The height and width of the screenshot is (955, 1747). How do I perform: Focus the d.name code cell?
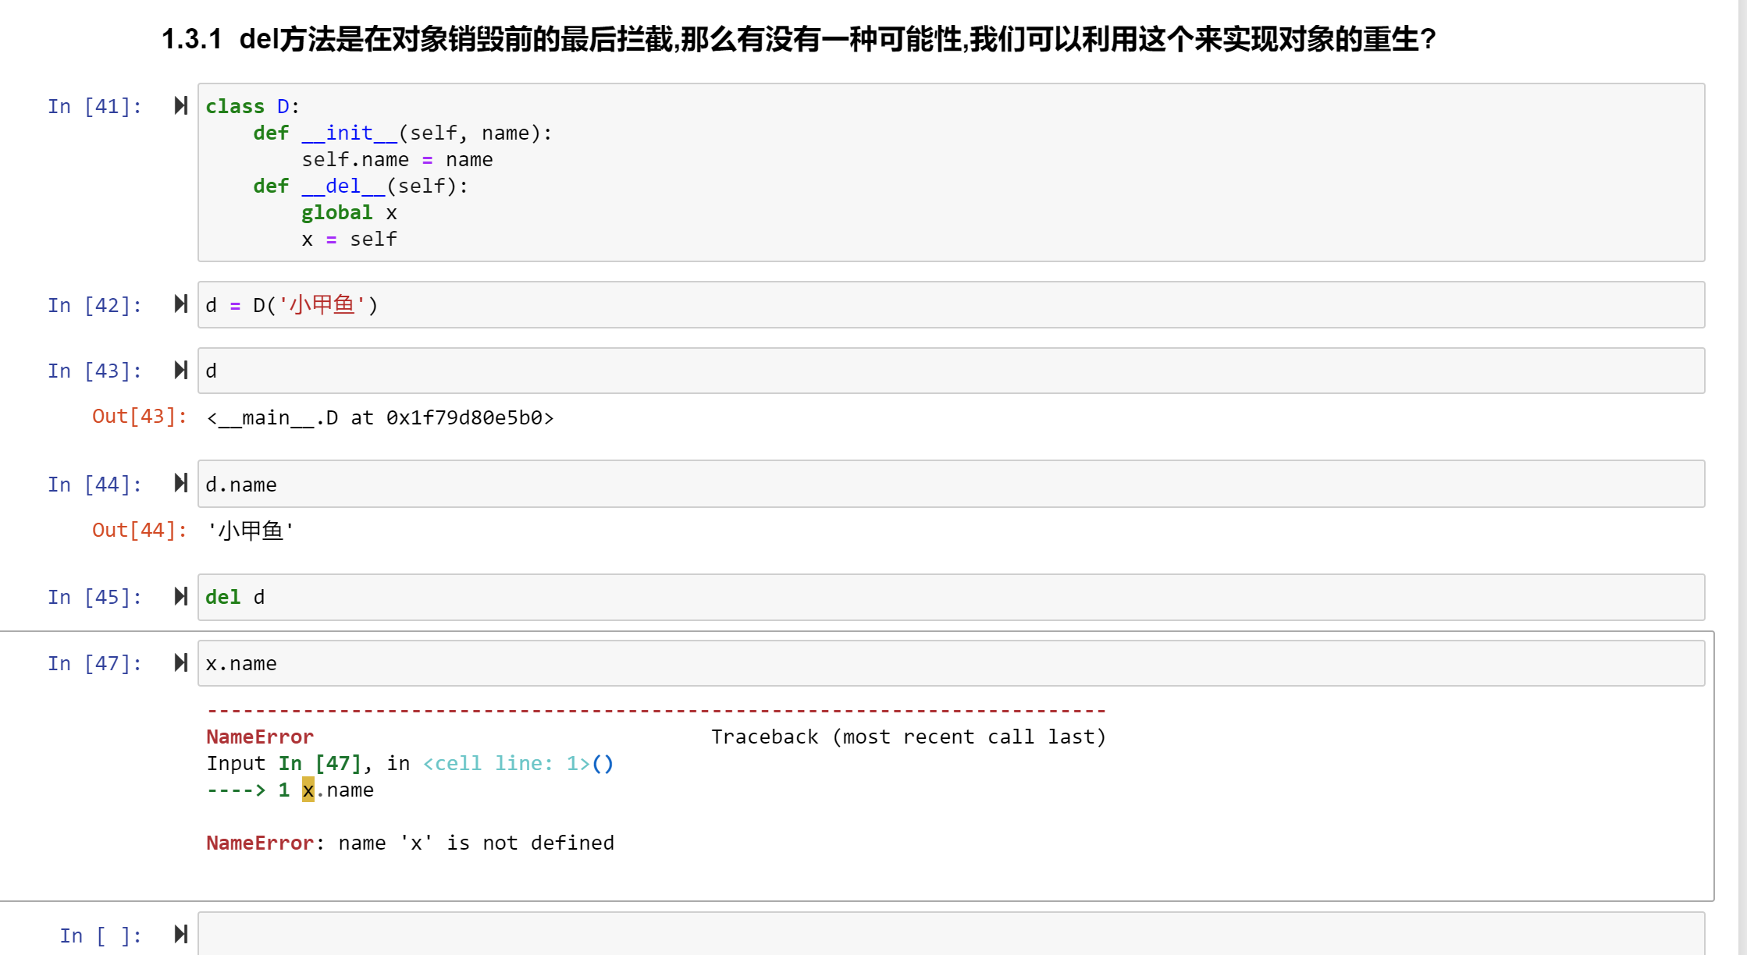pyautogui.click(x=951, y=484)
